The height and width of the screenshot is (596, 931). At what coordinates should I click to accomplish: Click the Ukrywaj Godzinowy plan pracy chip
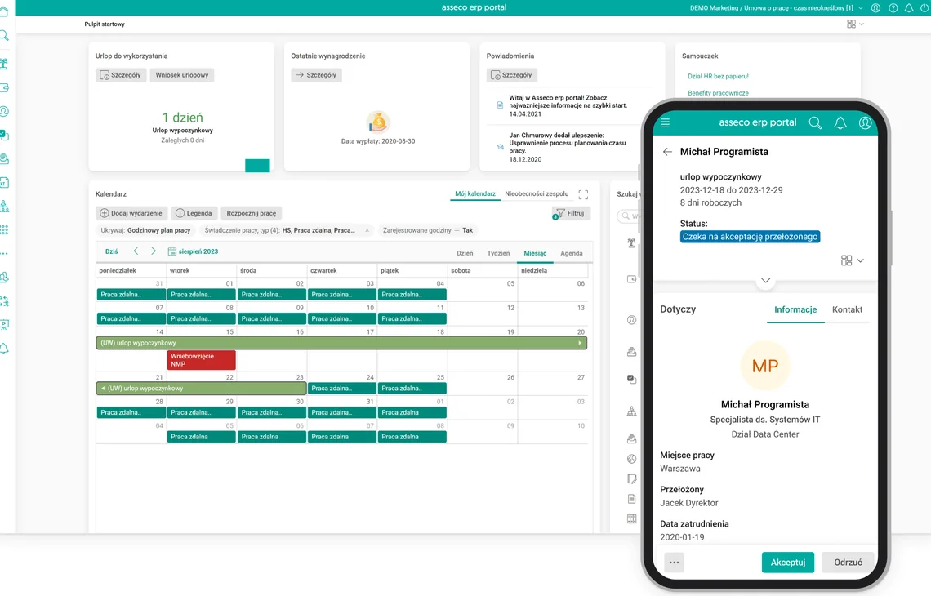coord(145,230)
